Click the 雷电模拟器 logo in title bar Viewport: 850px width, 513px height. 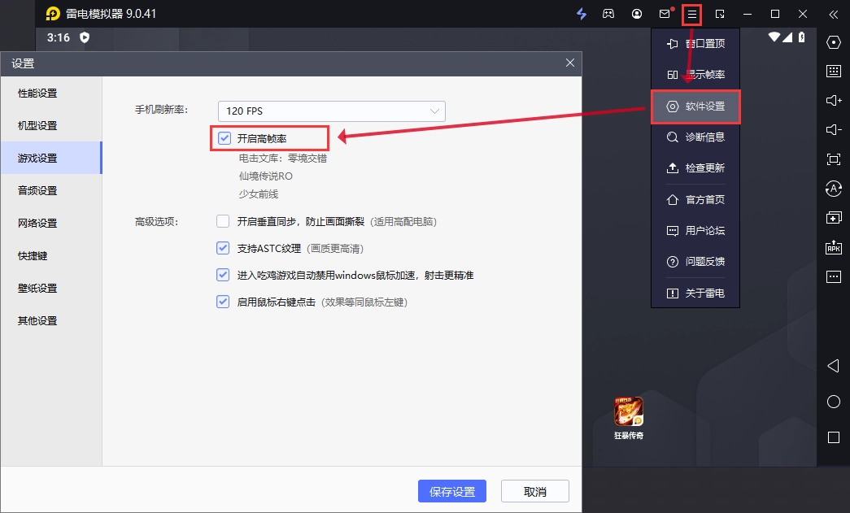click(x=53, y=14)
